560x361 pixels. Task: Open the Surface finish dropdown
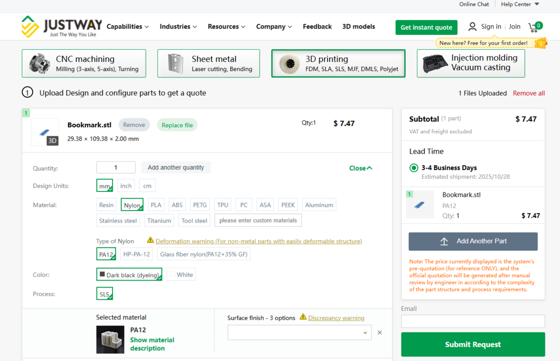pyautogui.click(x=299, y=333)
